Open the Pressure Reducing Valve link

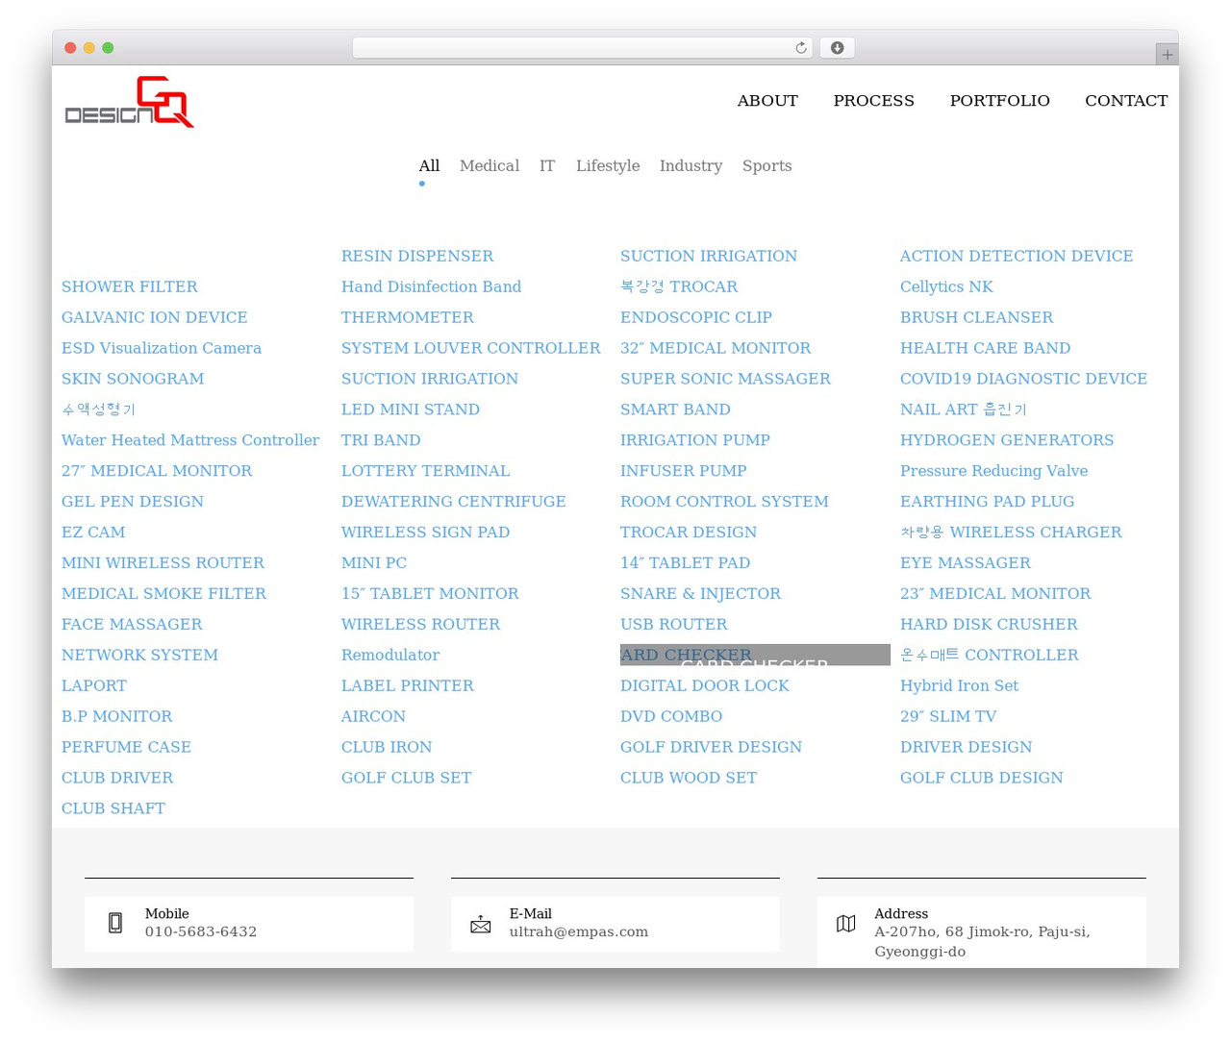pyautogui.click(x=994, y=471)
